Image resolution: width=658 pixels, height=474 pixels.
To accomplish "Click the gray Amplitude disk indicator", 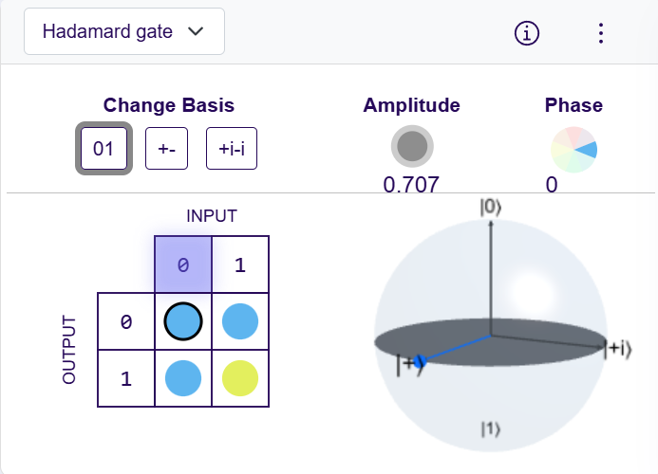I will pos(412,146).
